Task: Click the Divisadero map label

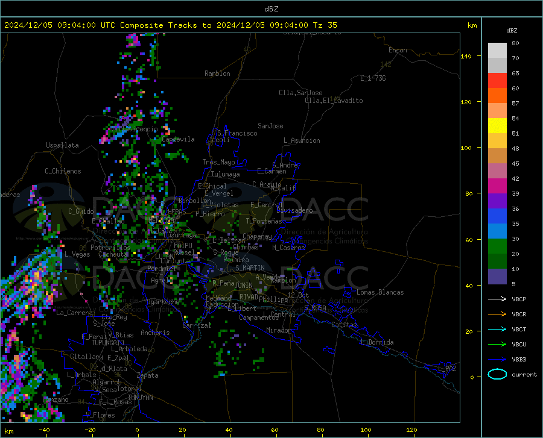Action: click(x=294, y=210)
